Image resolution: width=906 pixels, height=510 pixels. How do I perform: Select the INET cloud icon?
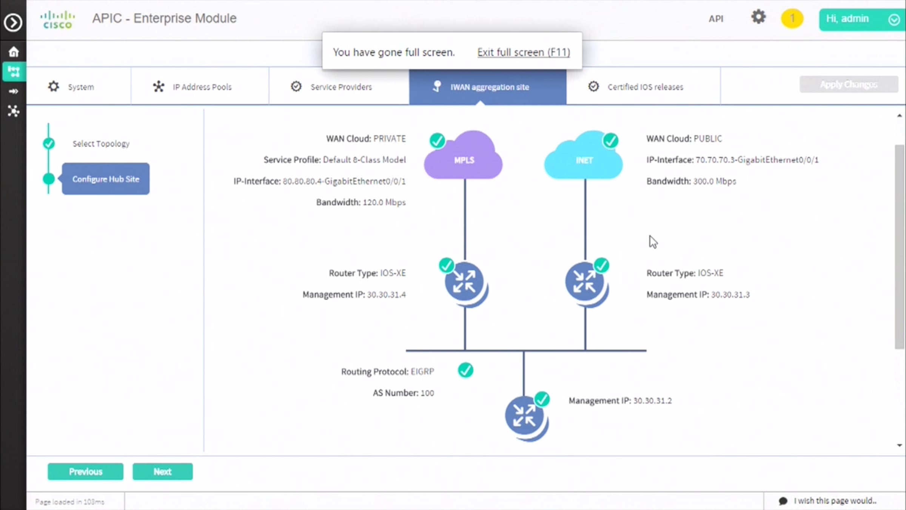point(584,156)
